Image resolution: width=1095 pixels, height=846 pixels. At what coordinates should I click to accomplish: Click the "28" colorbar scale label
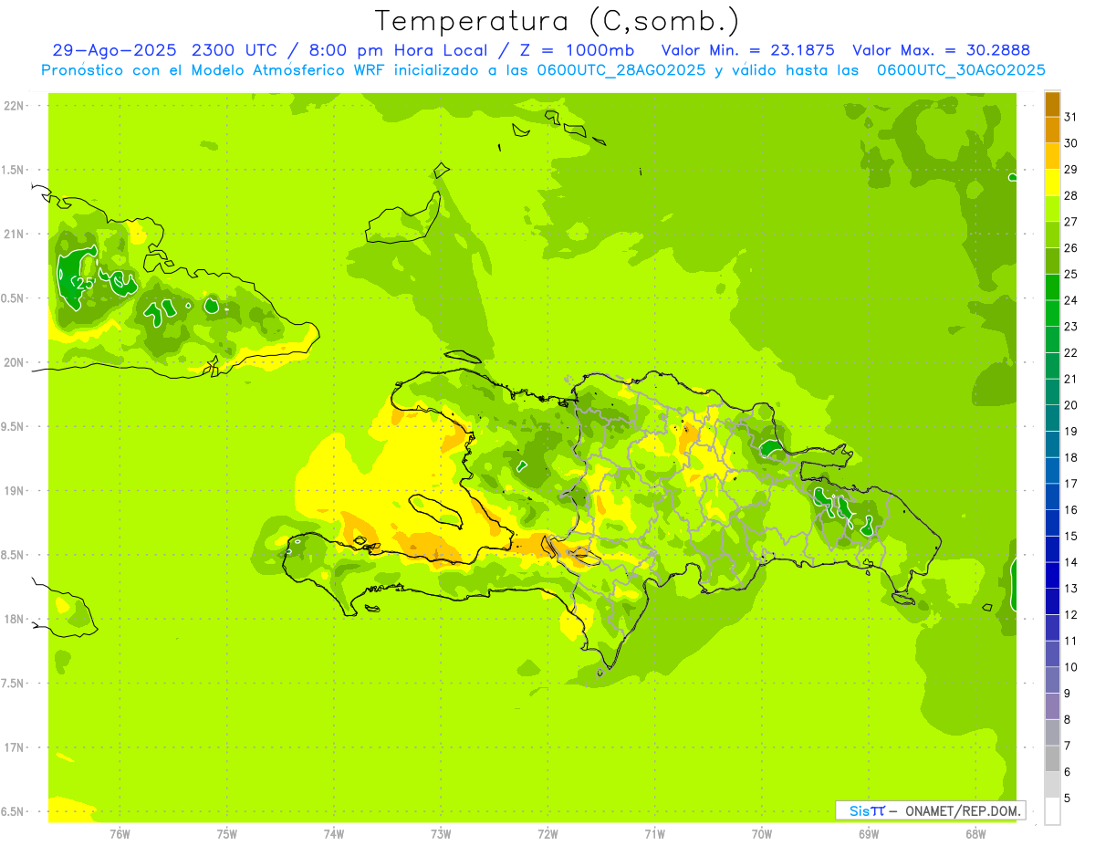tap(1070, 195)
